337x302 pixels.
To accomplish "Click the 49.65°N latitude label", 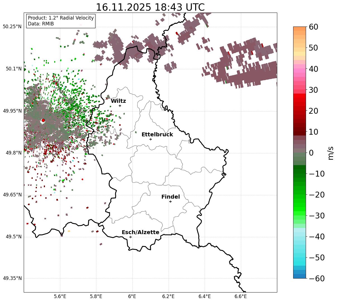I will (12, 195).
